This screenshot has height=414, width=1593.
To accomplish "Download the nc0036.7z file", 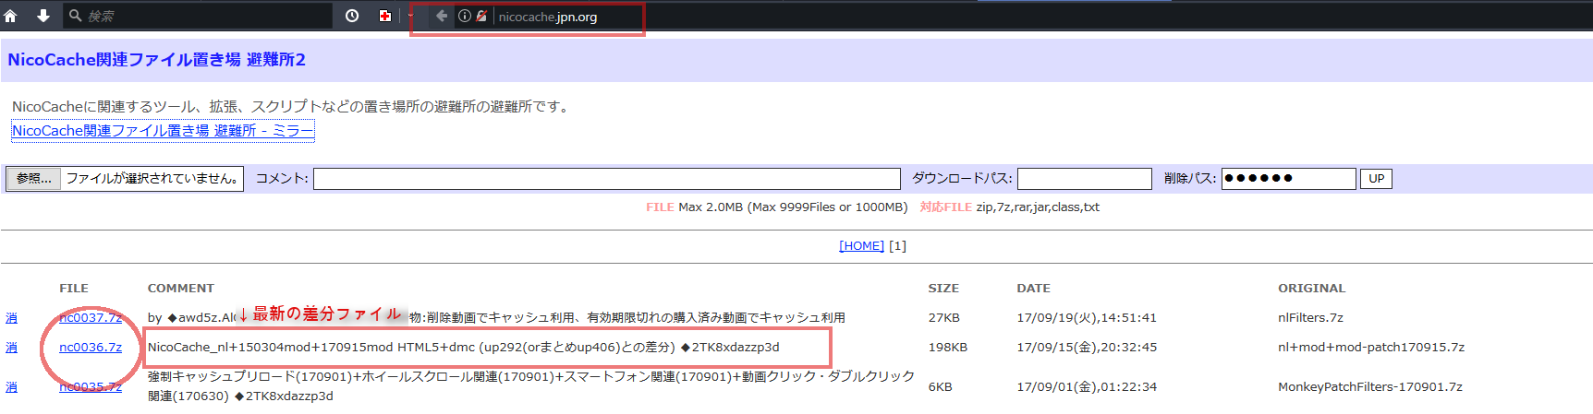I will click(x=91, y=347).
